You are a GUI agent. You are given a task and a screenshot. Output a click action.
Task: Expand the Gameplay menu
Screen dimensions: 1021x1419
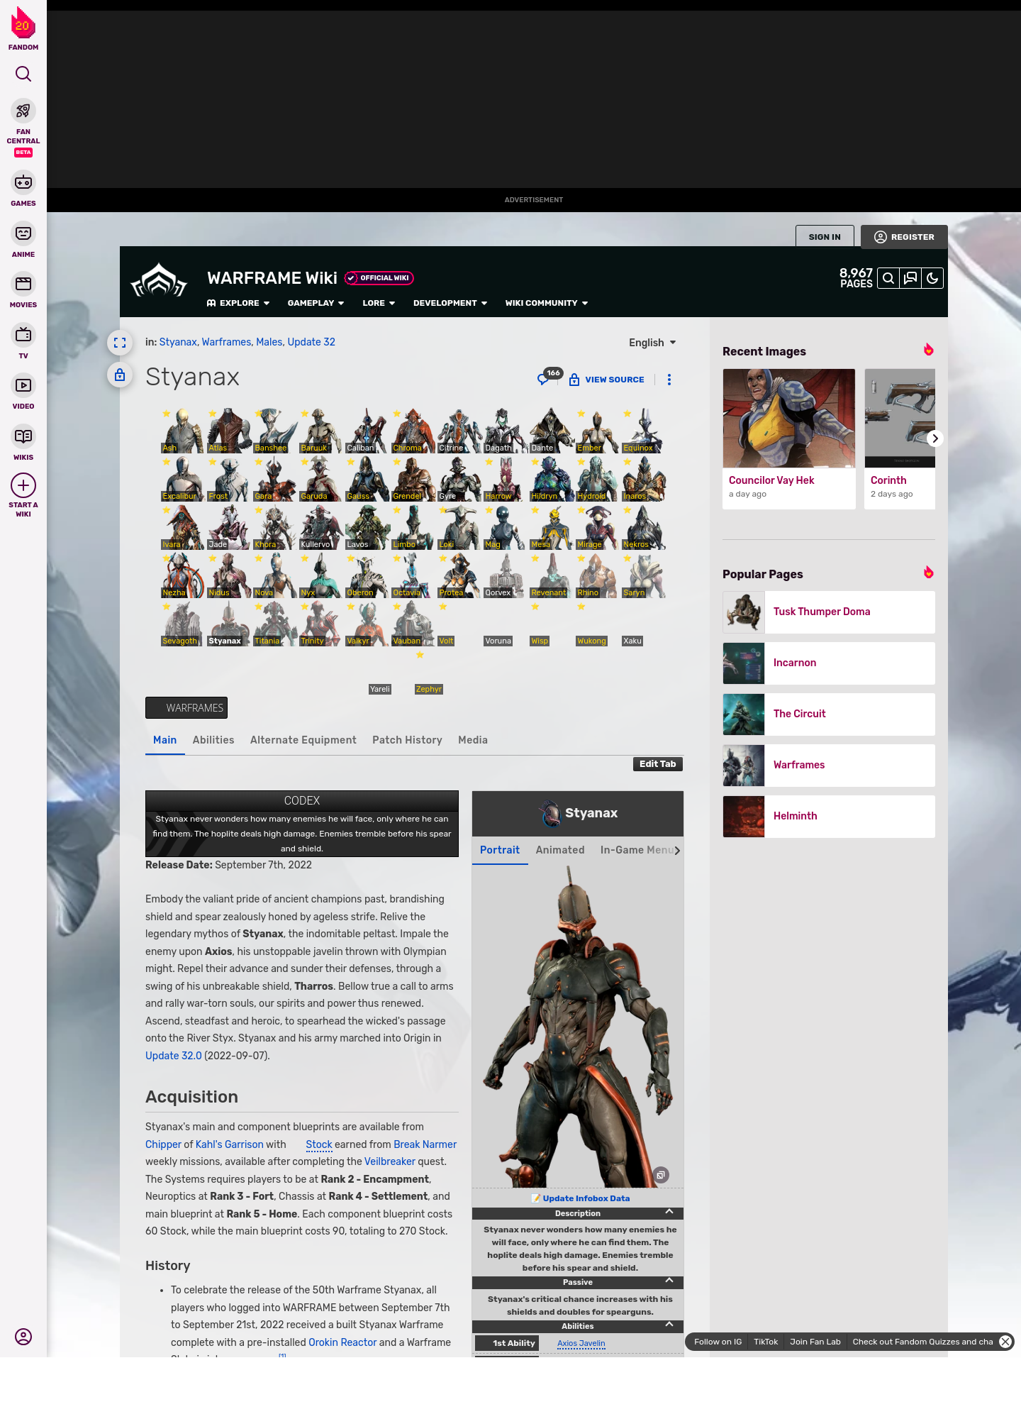316,303
